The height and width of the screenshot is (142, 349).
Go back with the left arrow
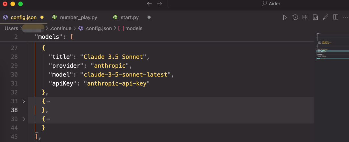pos(149,4)
